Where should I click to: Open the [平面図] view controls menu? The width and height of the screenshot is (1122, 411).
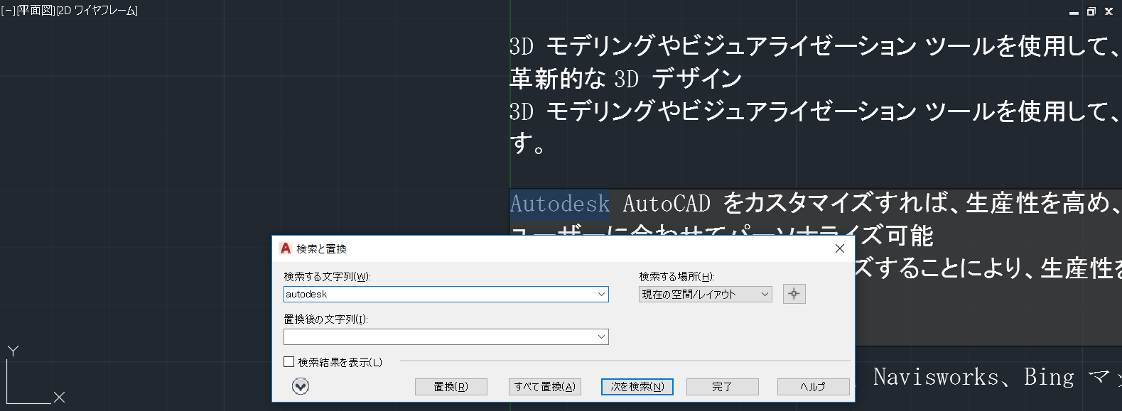tap(36, 11)
